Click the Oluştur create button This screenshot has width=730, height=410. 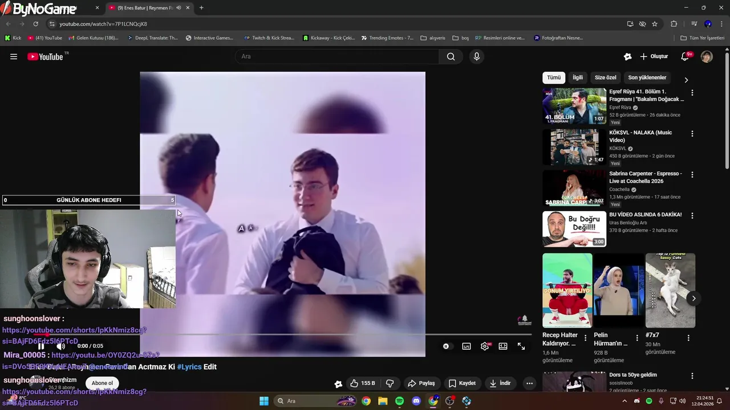(654, 56)
